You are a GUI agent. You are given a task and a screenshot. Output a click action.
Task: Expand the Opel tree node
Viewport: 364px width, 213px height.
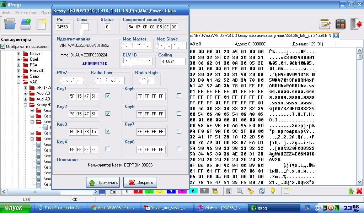coord(18,59)
